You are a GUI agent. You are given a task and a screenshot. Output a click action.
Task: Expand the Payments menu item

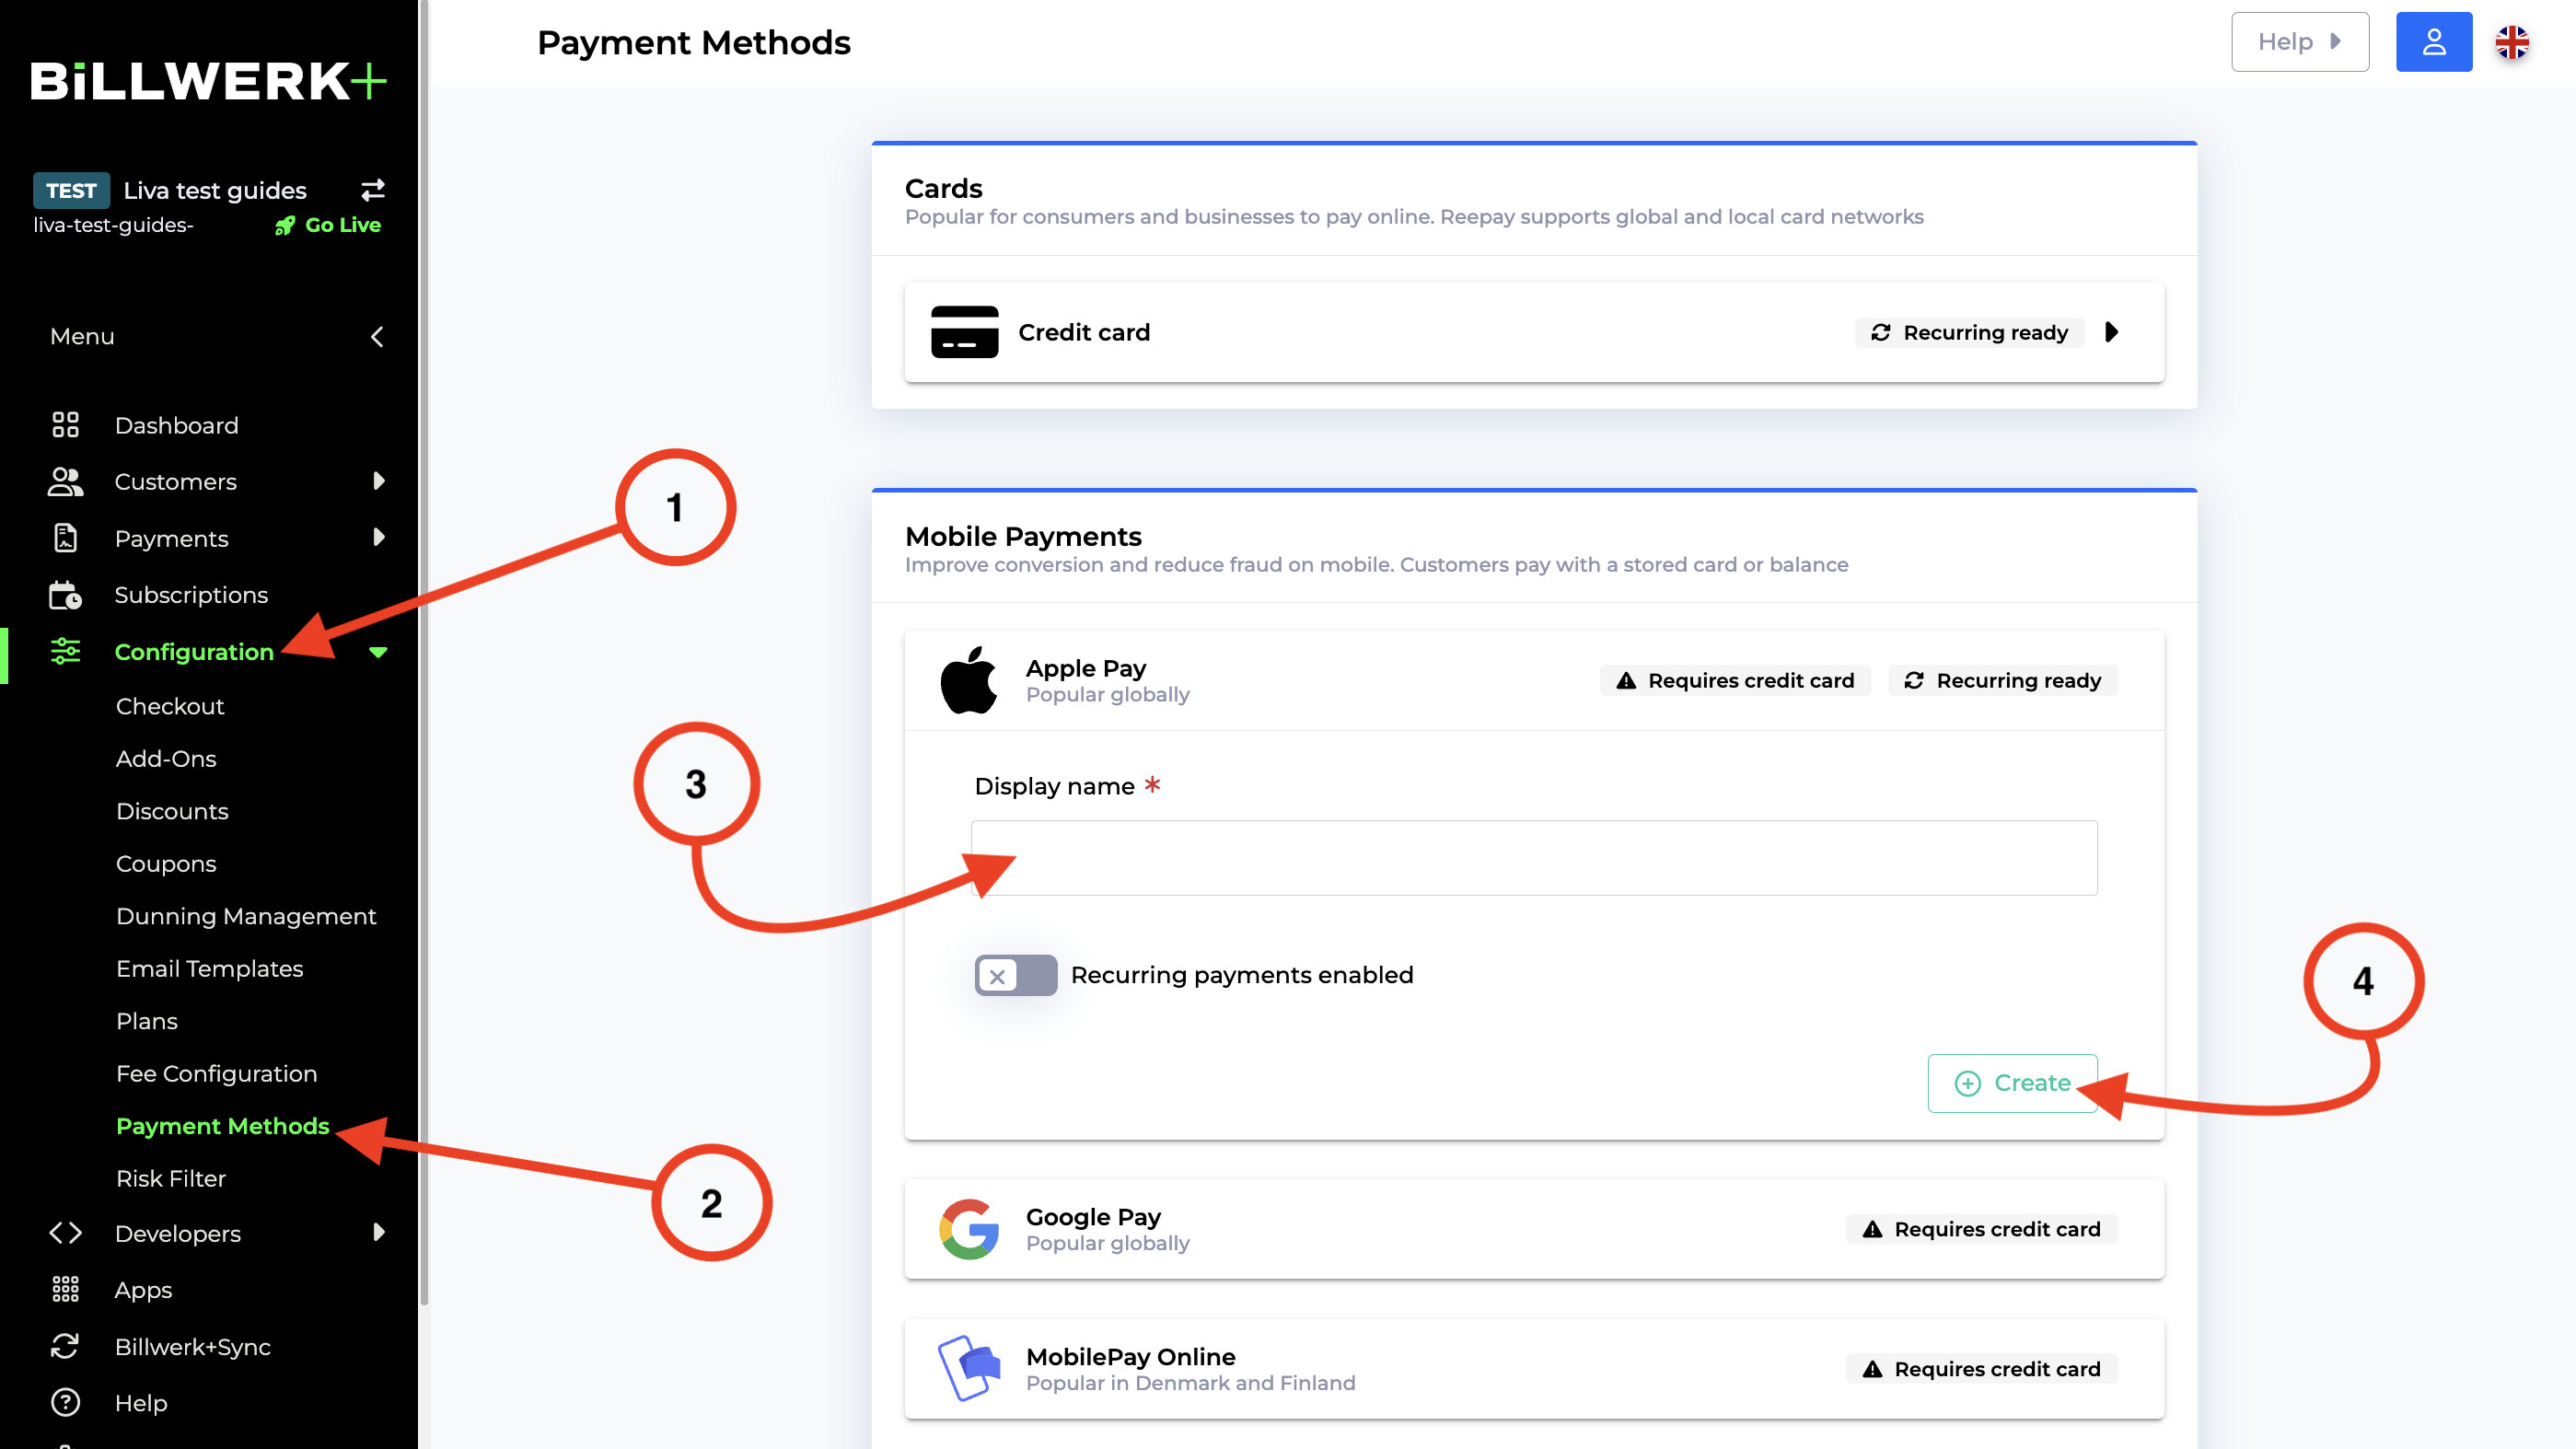tap(378, 538)
